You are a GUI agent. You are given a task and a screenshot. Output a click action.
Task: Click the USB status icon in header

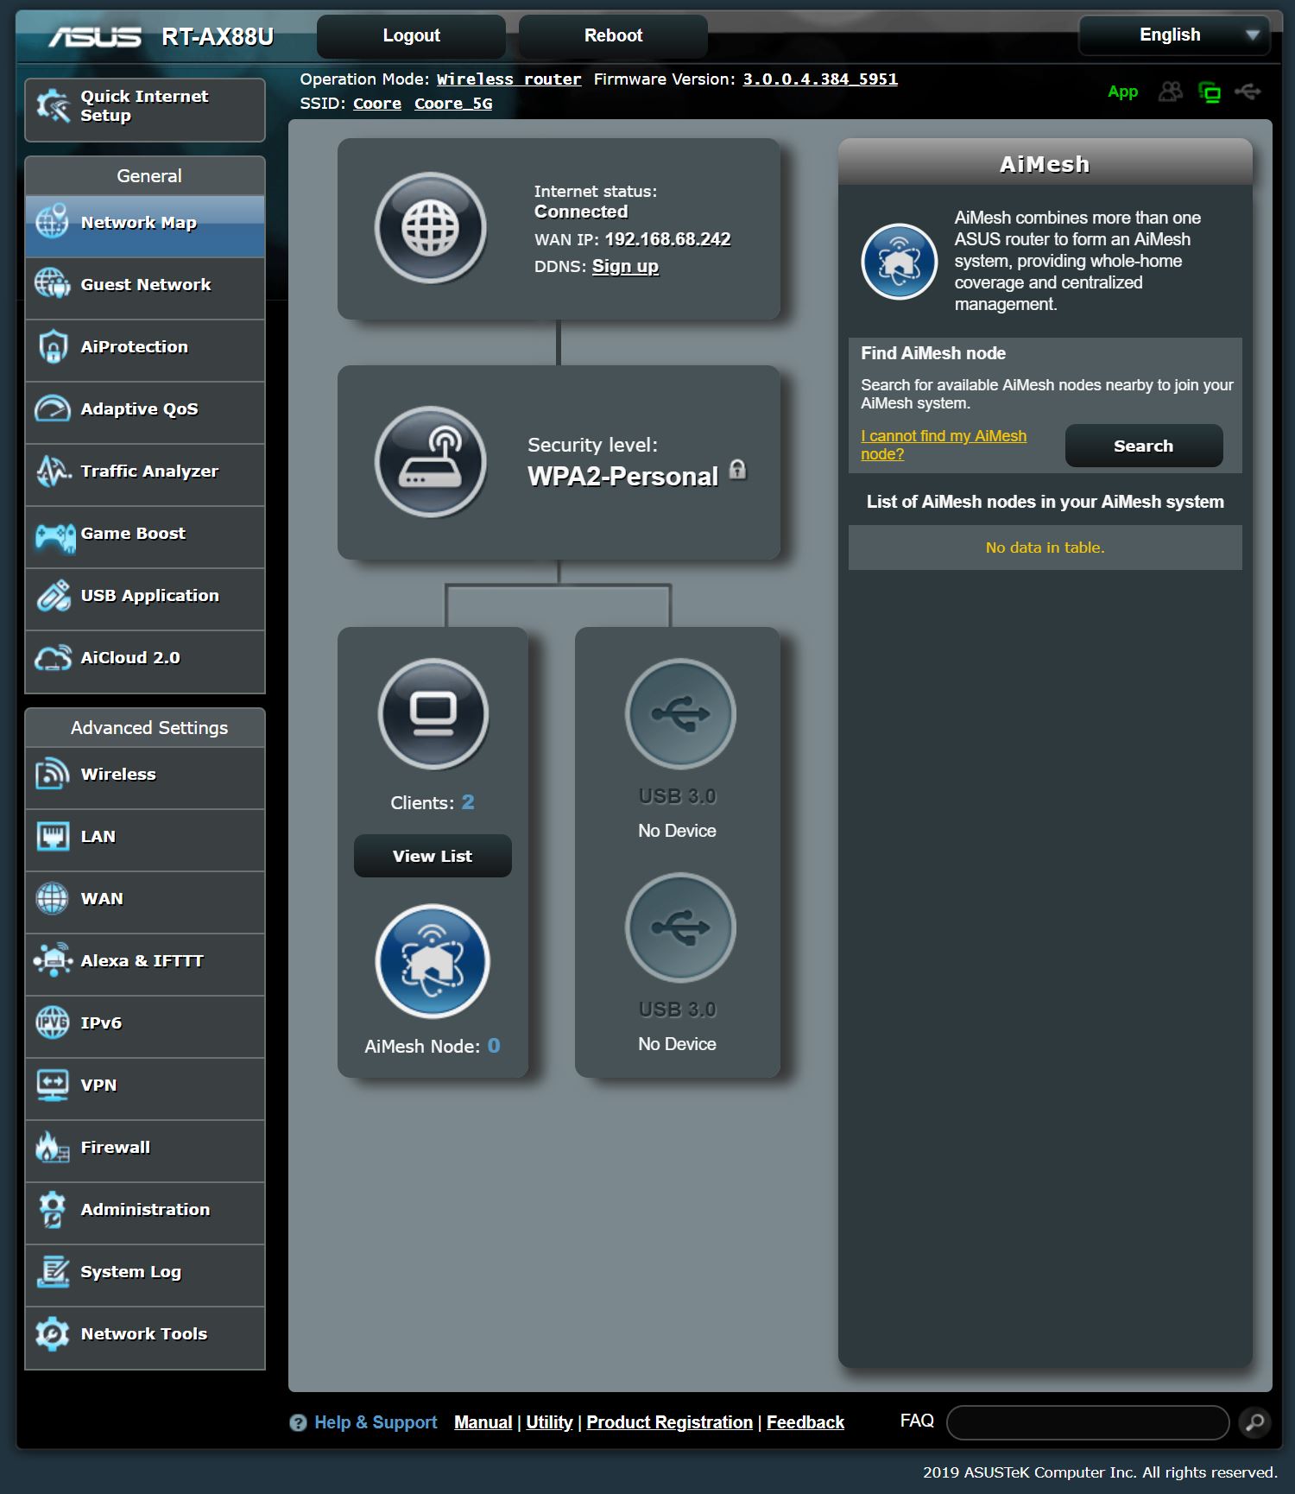click(x=1248, y=92)
